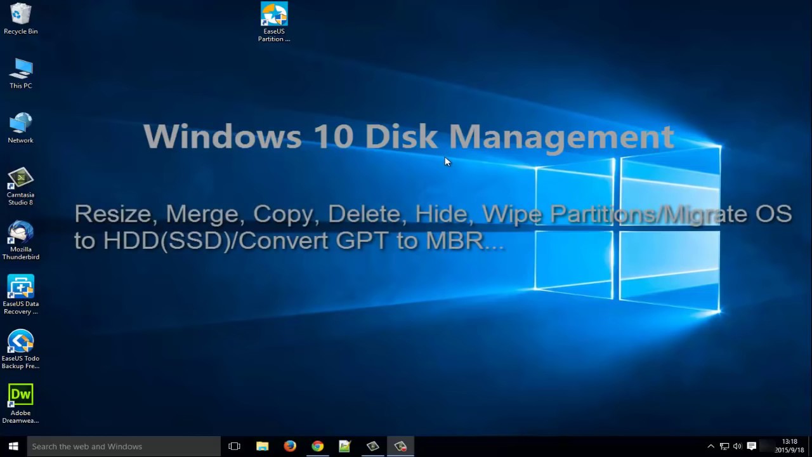Open the clock showing 13:18
The image size is (812, 457).
click(789, 446)
